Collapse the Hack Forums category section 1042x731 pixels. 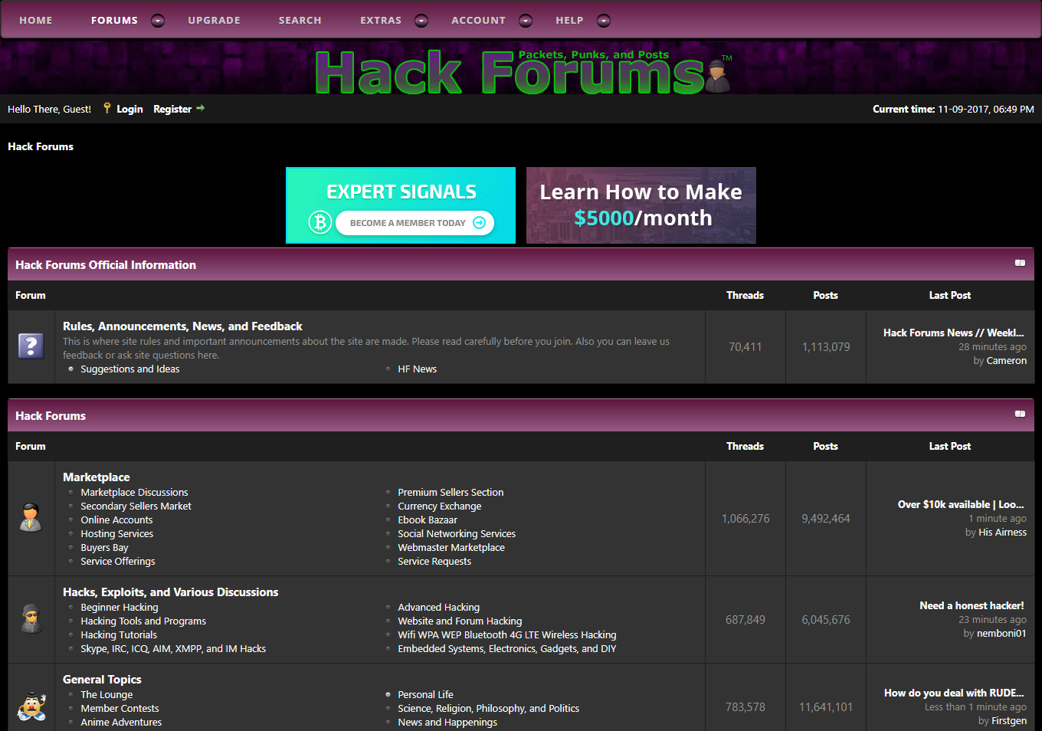tap(1020, 414)
